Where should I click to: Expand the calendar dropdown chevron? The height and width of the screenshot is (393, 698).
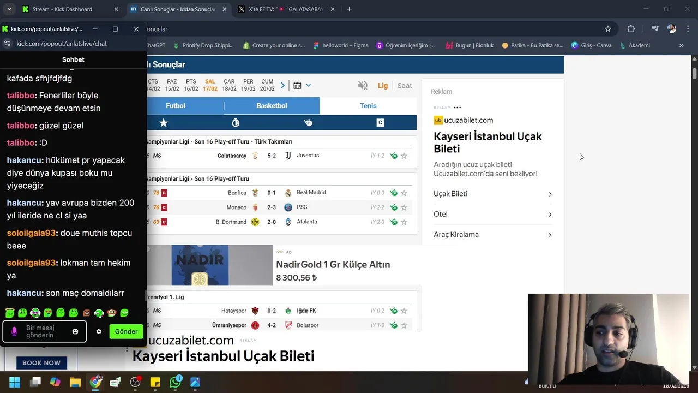pos(308,85)
